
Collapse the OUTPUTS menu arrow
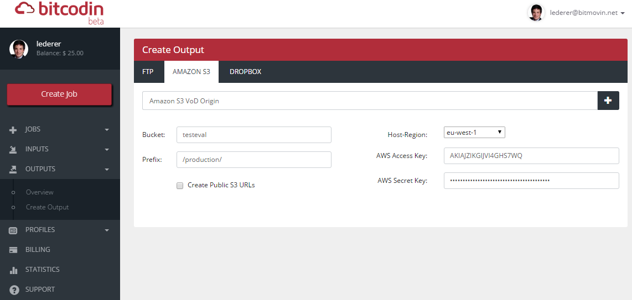point(107,169)
